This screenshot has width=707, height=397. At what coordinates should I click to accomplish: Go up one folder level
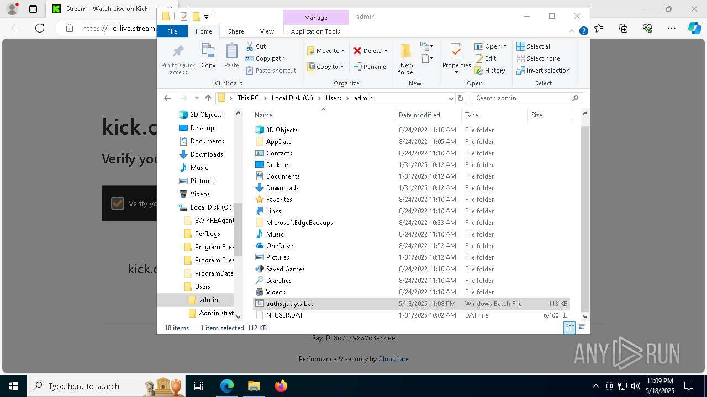coord(208,98)
